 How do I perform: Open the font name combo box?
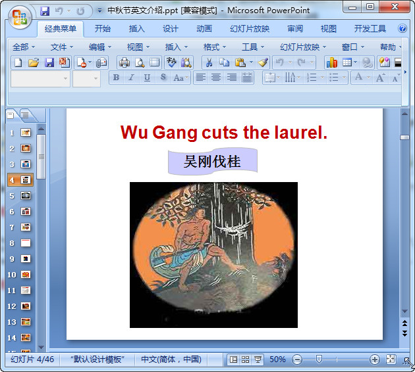tap(40, 78)
